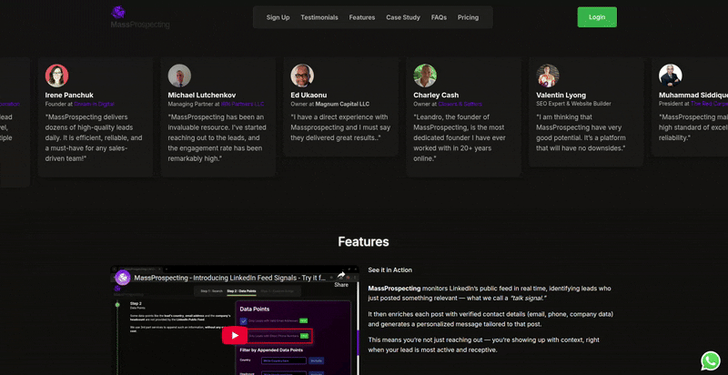Open the WhatsApp chat bubble

coord(711,360)
